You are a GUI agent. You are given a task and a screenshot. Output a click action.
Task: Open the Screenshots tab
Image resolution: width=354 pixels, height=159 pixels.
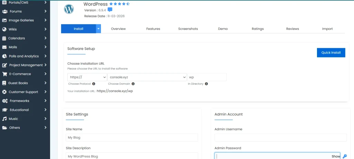188,29
